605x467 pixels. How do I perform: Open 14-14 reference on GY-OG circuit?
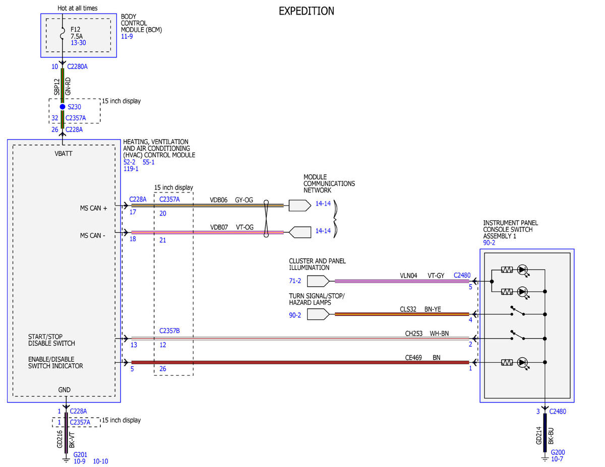(x=323, y=204)
